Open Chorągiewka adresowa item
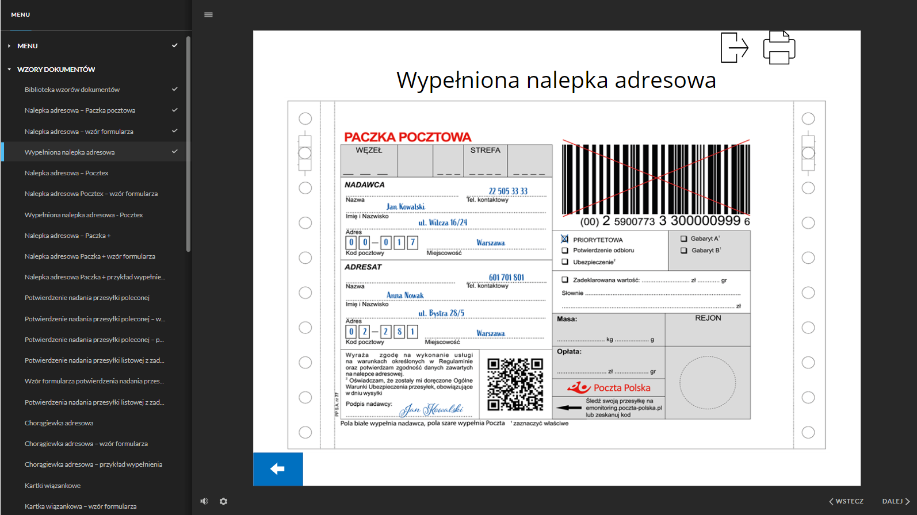Screen dimensions: 917x515 click(59, 423)
